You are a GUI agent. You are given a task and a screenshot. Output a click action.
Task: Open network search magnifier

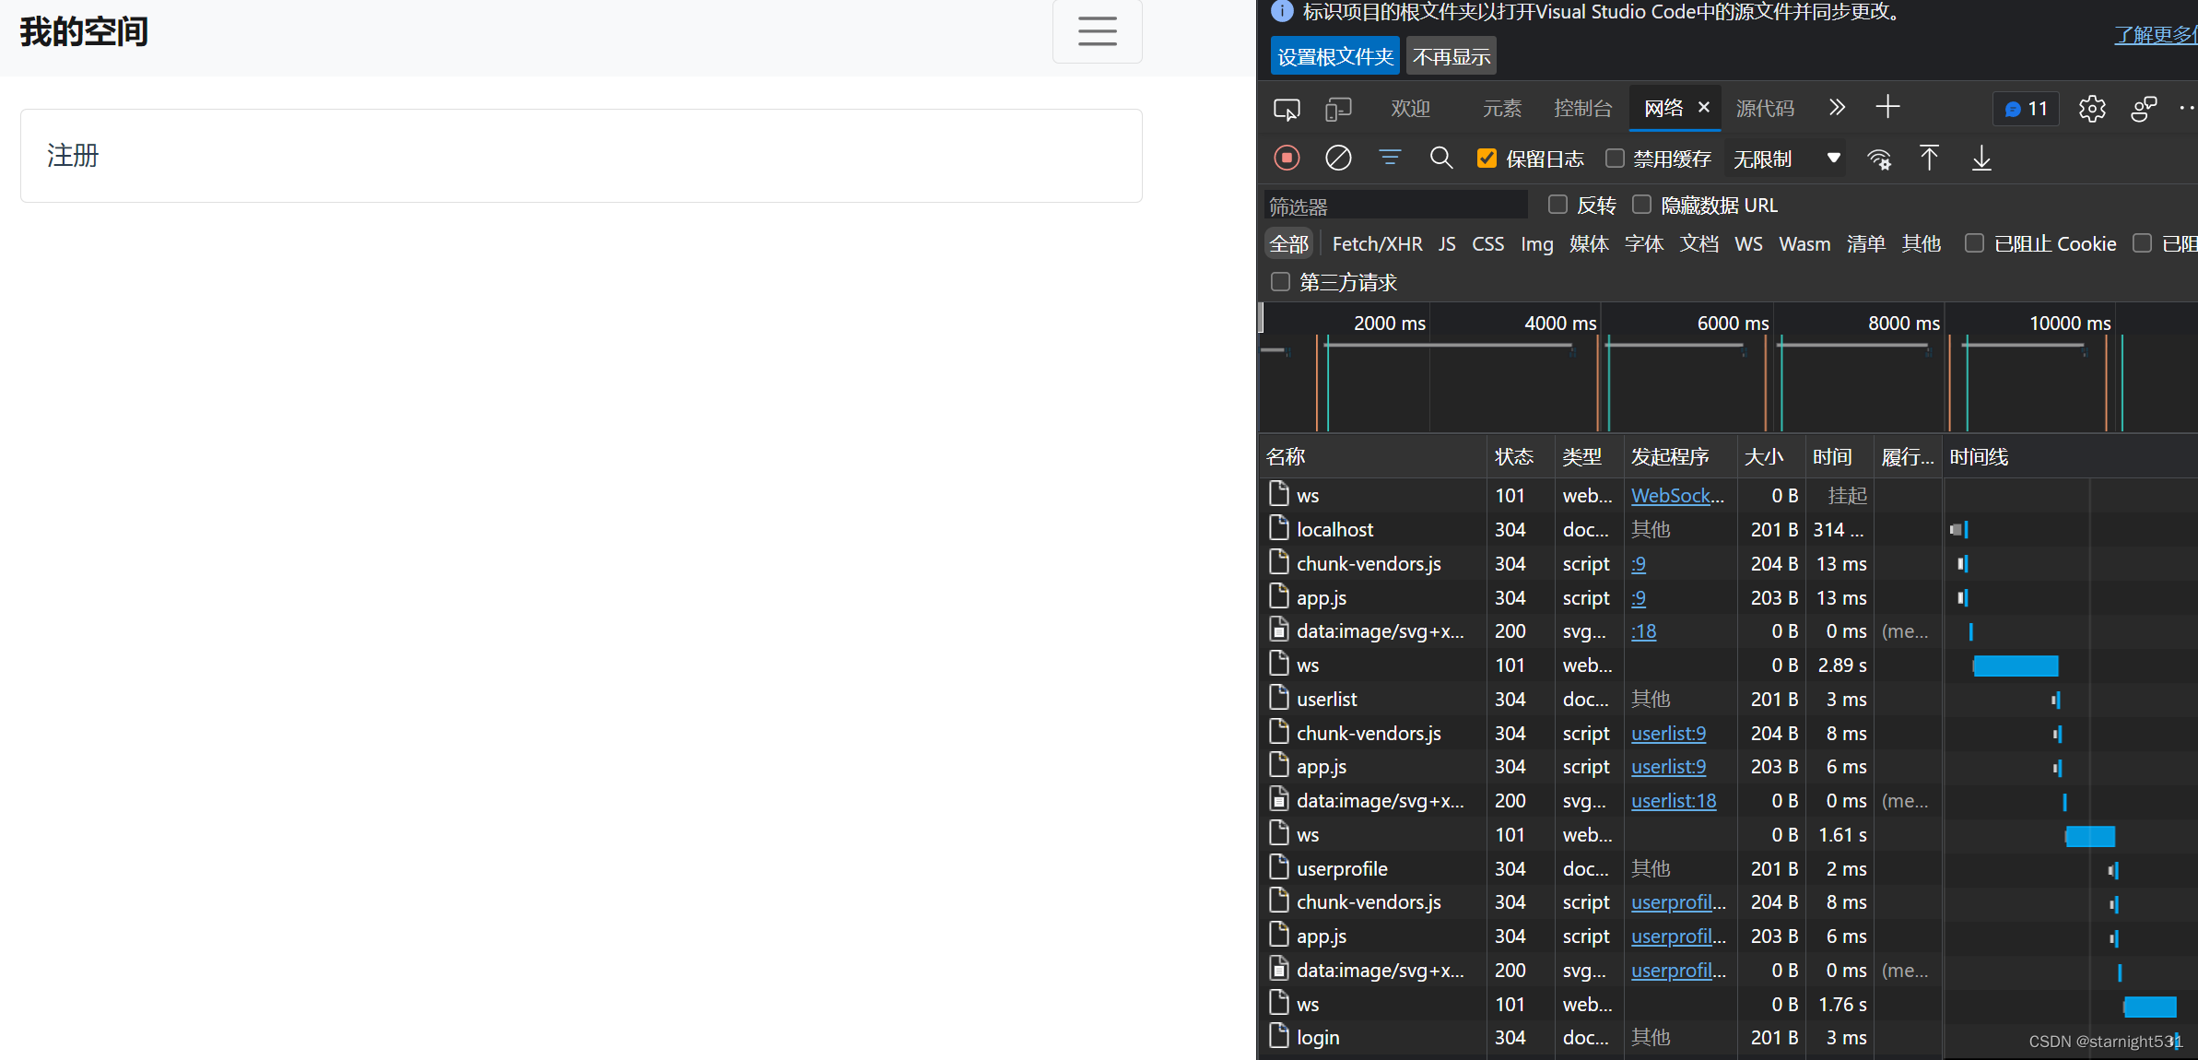(x=1441, y=159)
